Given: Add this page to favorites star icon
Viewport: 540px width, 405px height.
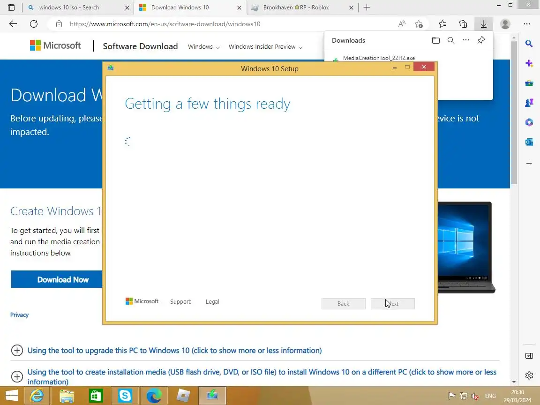Looking at the screenshot, I should point(419,24).
